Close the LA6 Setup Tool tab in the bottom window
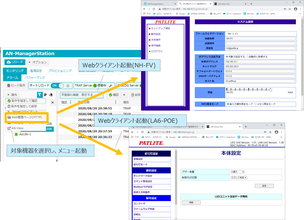 pyautogui.click(x=240, y=127)
